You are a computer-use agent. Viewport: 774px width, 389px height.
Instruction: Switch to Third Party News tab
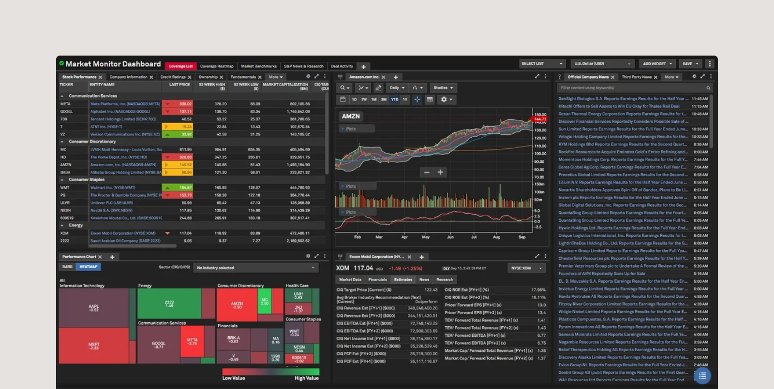click(637, 77)
